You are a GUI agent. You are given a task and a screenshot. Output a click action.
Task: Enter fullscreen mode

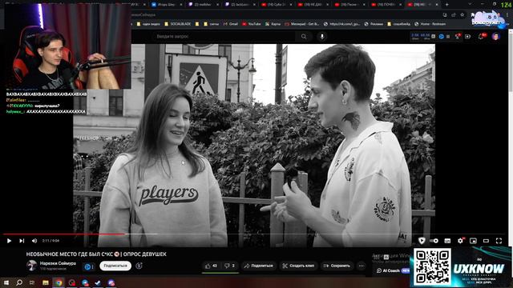499,241
